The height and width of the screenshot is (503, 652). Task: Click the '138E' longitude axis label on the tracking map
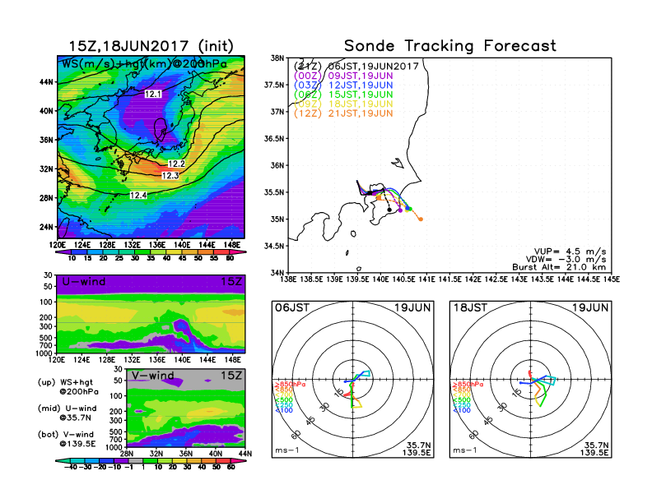coord(288,279)
